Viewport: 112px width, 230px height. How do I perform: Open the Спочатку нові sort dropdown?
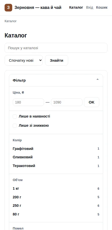point(24,60)
